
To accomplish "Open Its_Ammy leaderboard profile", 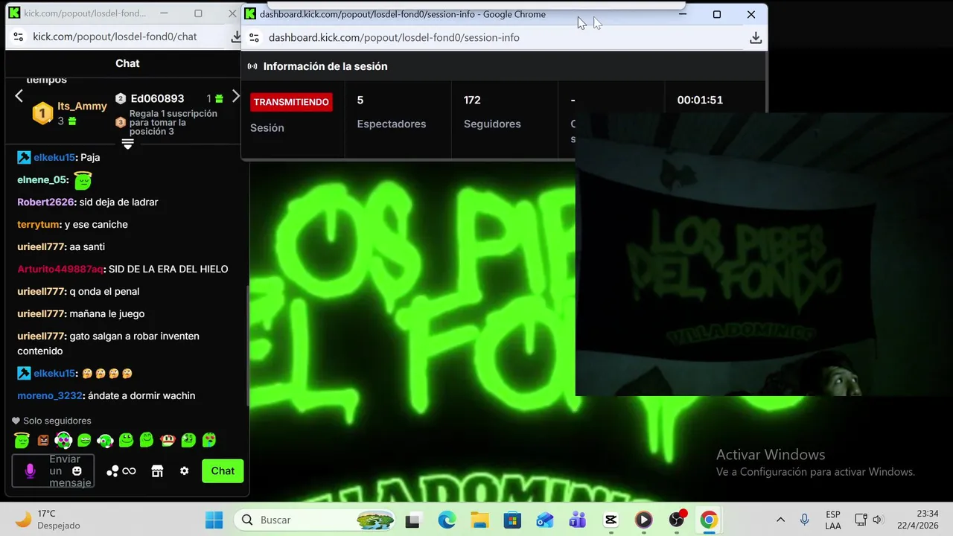I will pos(82,106).
